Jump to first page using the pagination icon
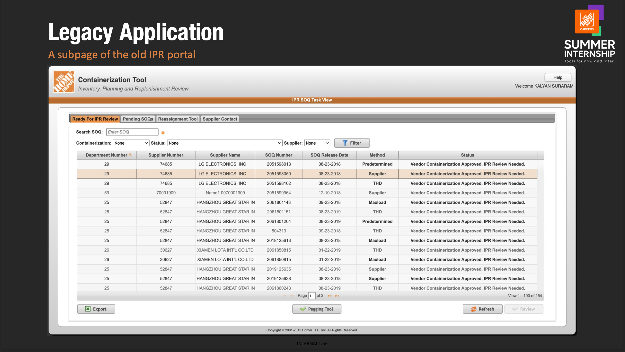The height and width of the screenshot is (352, 625). click(284, 296)
